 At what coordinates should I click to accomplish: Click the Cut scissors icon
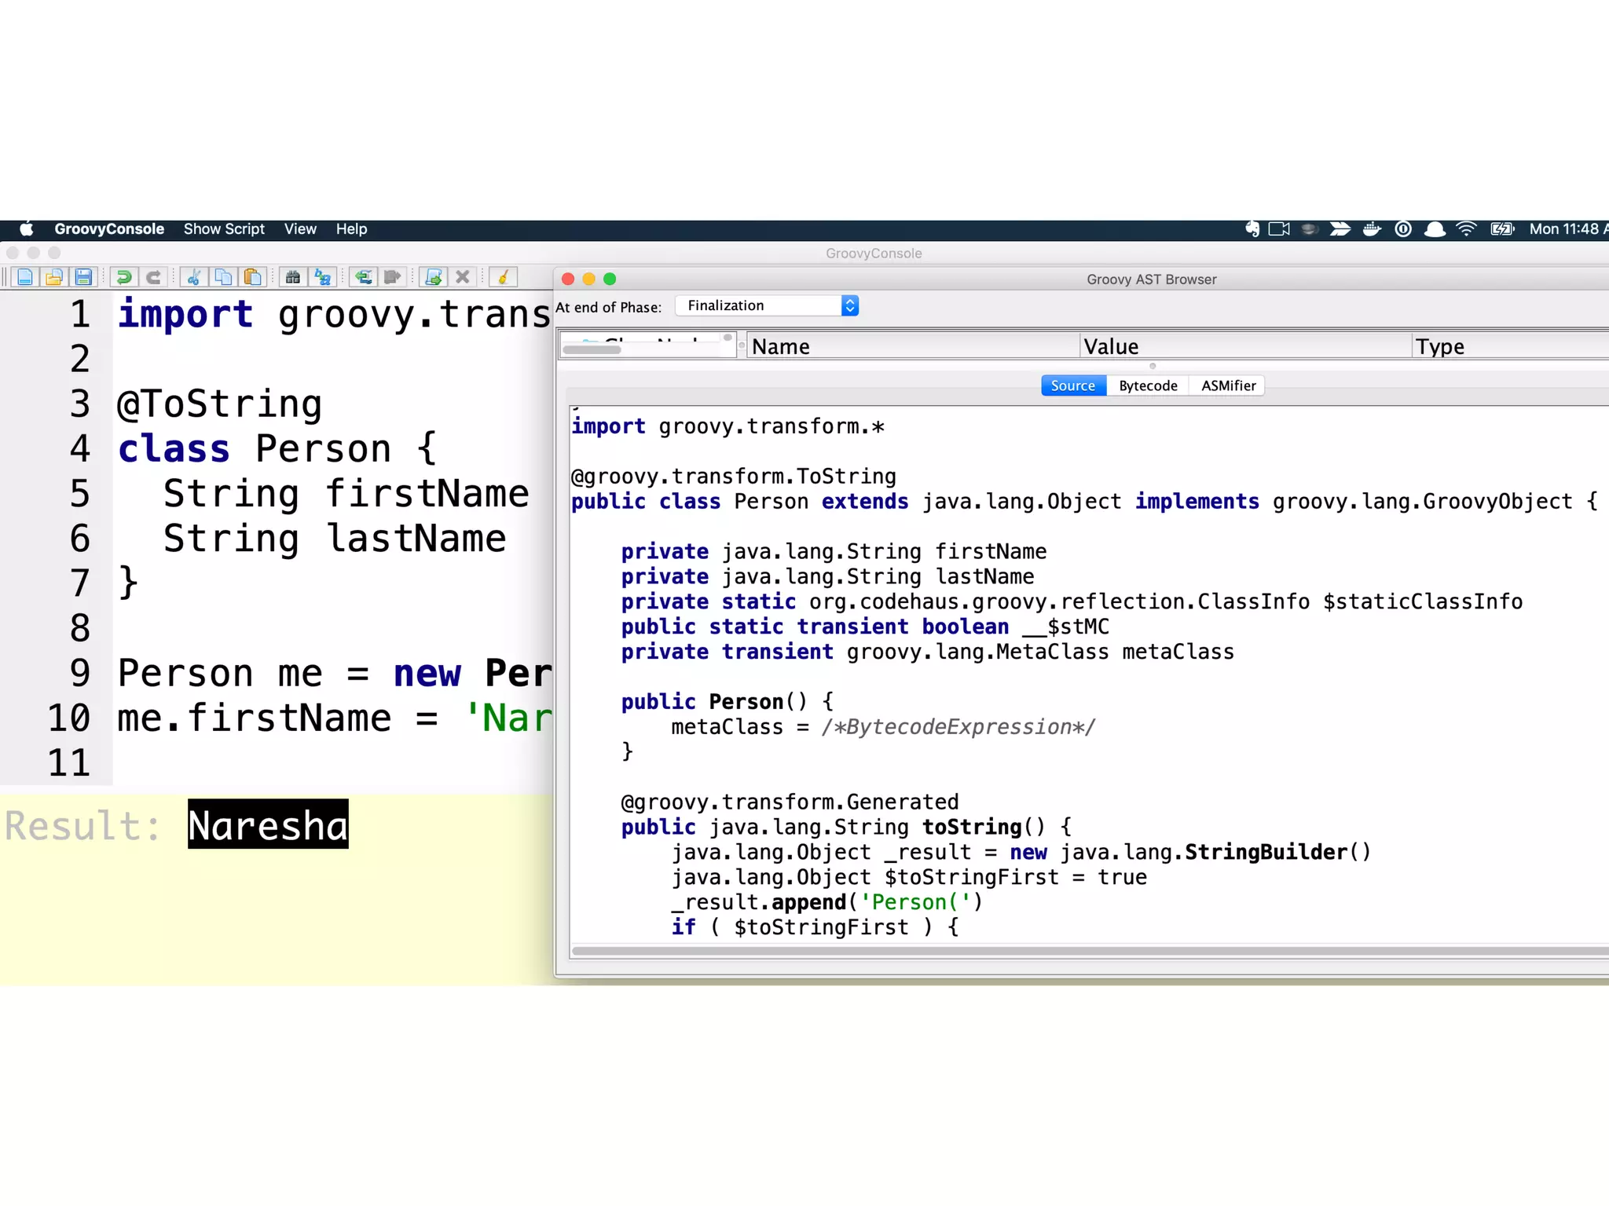pyautogui.click(x=193, y=277)
